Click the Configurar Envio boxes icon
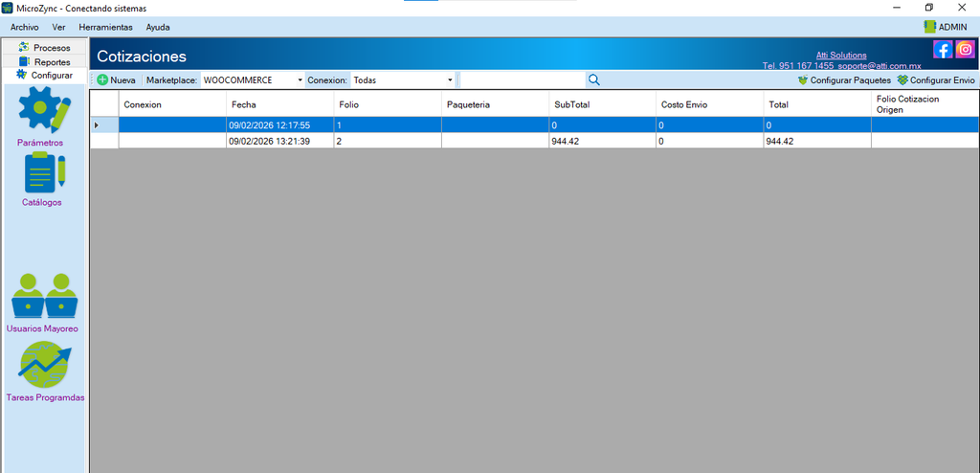The image size is (980, 473). tap(902, 80)
